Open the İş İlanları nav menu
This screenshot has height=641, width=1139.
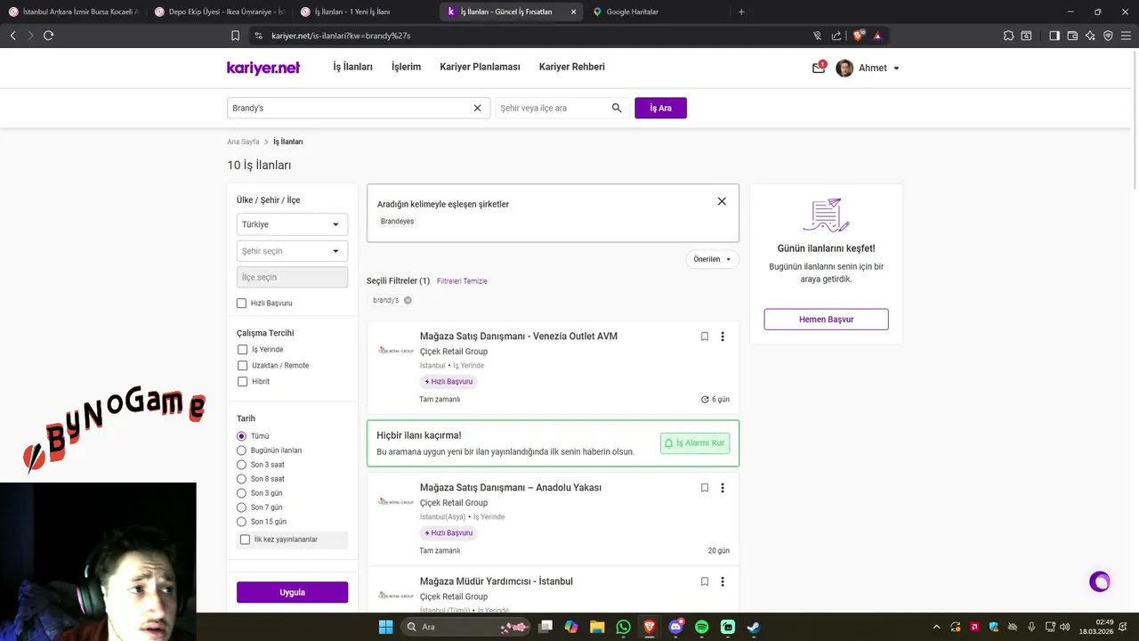tap(353, 67)
